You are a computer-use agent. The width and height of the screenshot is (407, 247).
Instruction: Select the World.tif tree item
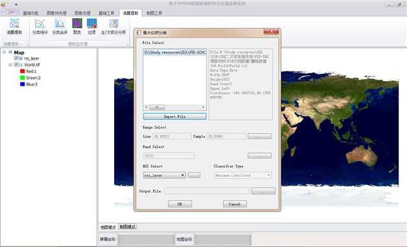32,65
